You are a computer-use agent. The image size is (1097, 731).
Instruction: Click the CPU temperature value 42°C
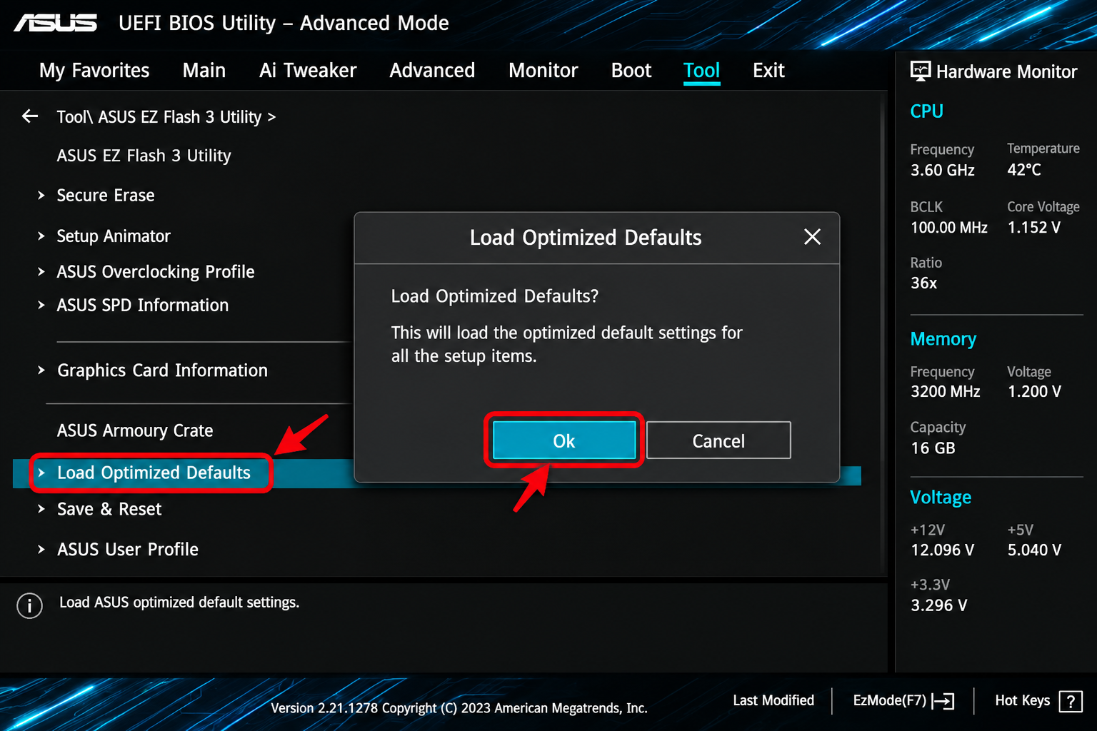[1024, 170]
